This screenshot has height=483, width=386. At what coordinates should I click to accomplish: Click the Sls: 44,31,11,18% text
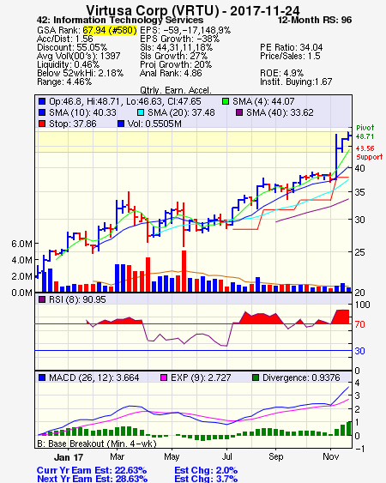click(176, 47)
